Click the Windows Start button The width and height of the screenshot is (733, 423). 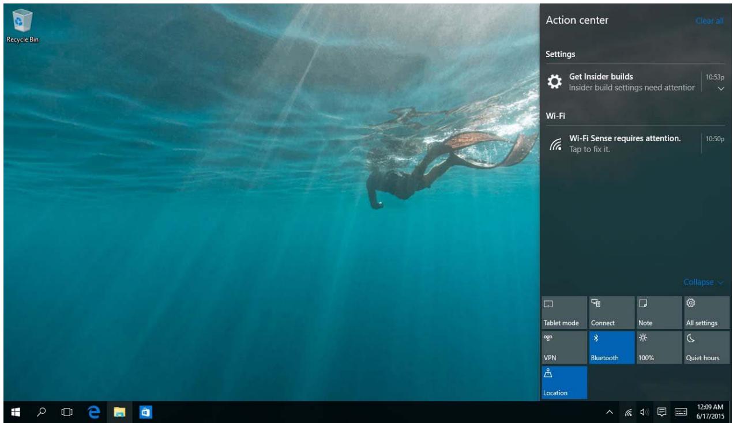16,412
